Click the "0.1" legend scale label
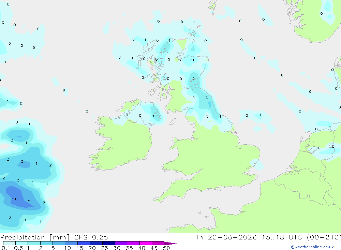 pos(6,248)
